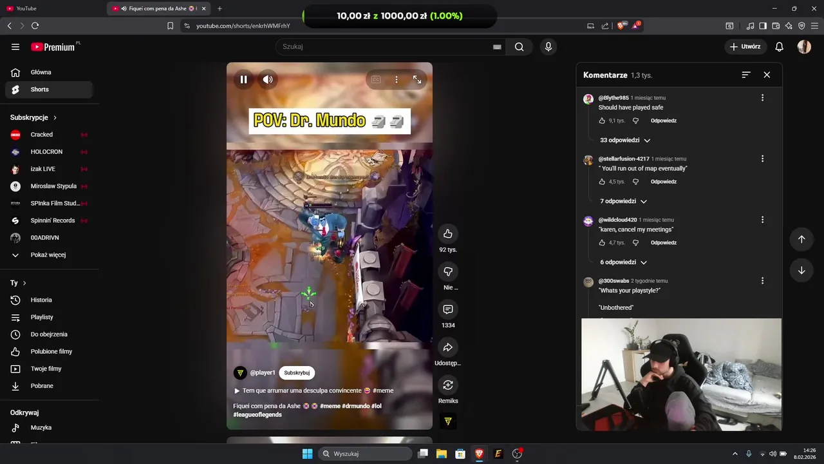Image resolution: width=824 pixels, height=464 pixels.
Task: Expand 7 odpowiedzi under @stellarfusion-4217
Action: click(x=623, y=201)
